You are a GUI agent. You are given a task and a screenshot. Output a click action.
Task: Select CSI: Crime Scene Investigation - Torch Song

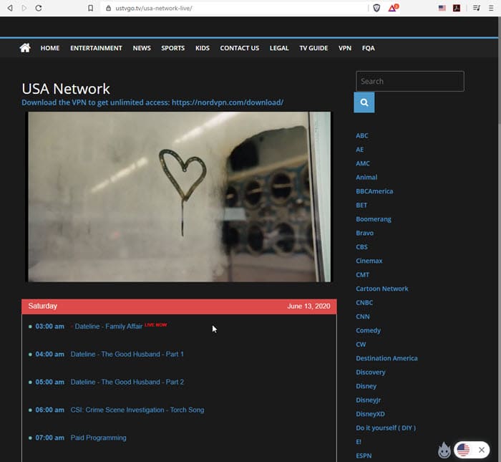[137, 410]
